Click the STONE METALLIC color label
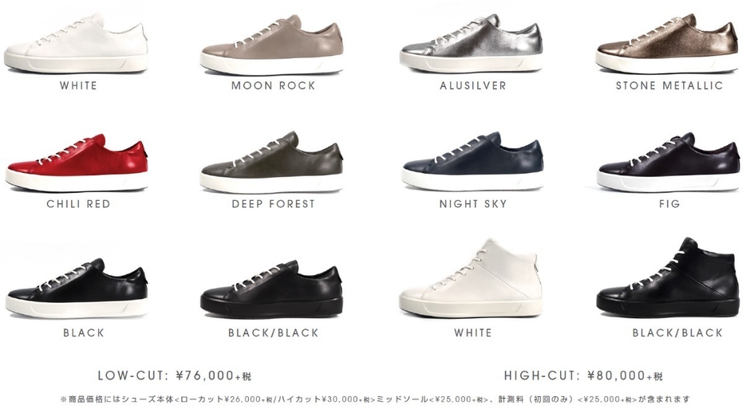The image size is (750, 409). (x=669, y=85)
